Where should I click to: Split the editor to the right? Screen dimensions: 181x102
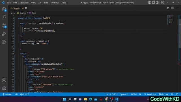[173, 8]
